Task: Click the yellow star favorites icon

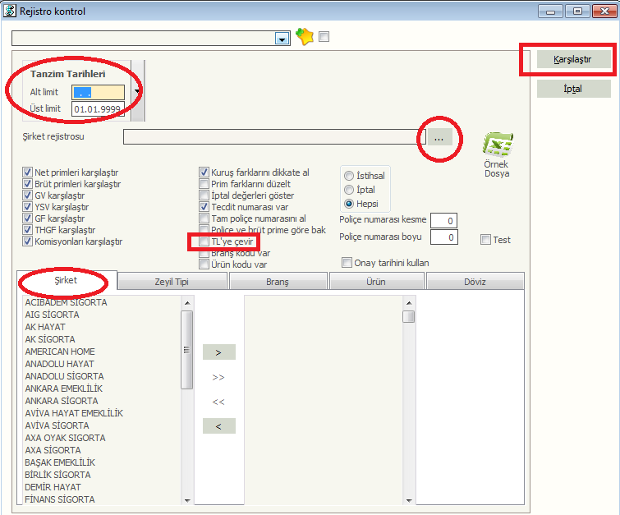Action: coord(305,37)
